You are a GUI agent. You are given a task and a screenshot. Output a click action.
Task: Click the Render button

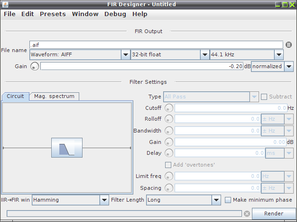[274, 213]
